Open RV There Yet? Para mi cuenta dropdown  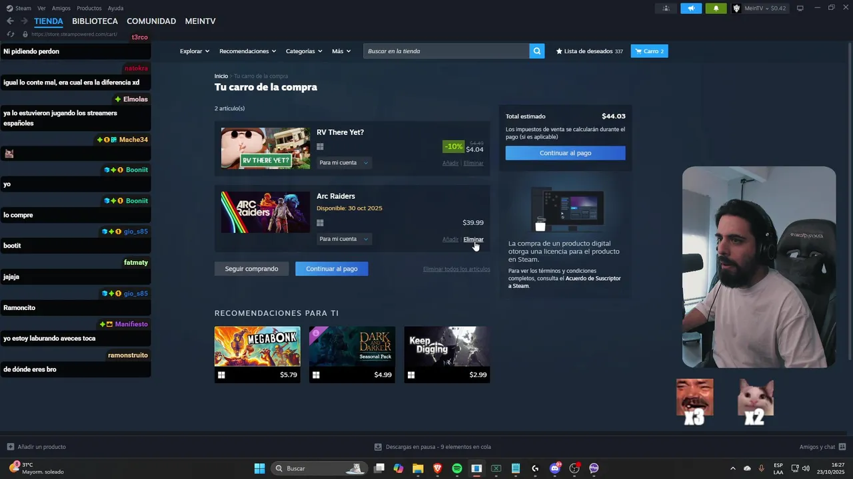[343, 163]
